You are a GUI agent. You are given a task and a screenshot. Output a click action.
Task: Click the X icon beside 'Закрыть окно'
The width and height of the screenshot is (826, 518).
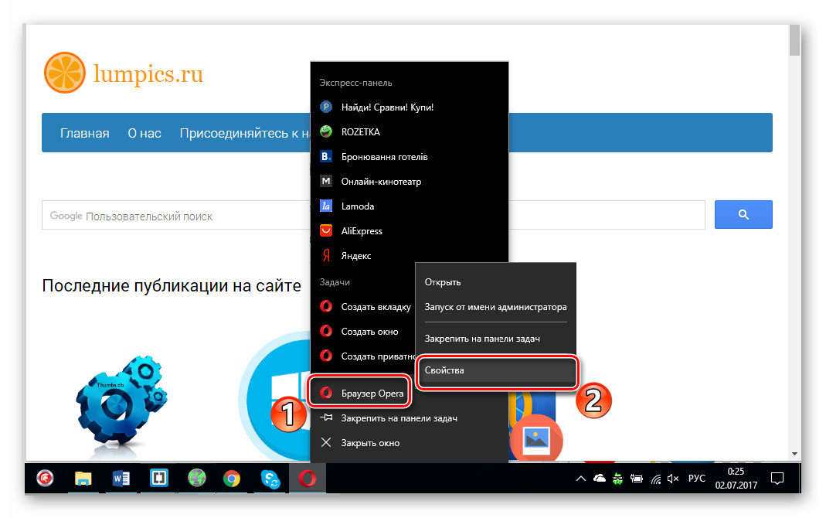tap(326, 443)
